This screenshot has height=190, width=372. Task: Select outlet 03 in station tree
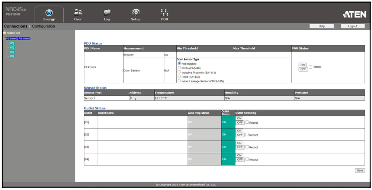[12, 52]
